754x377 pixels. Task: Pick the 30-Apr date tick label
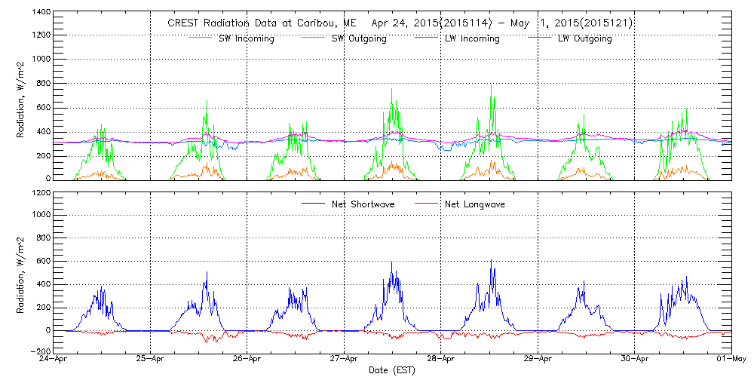pos(634,360)
